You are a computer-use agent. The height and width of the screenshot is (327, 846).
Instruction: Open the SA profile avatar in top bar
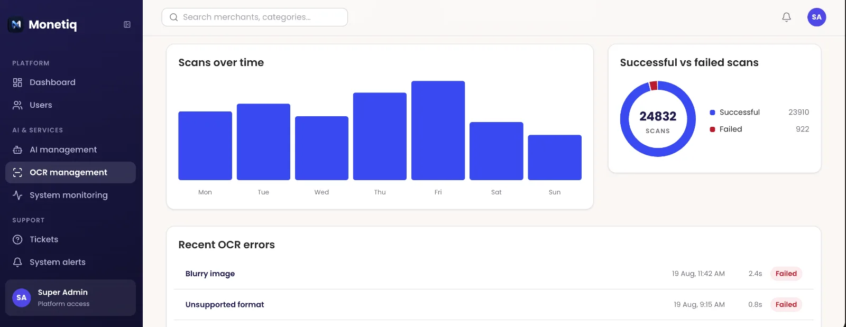click(816, 17)
